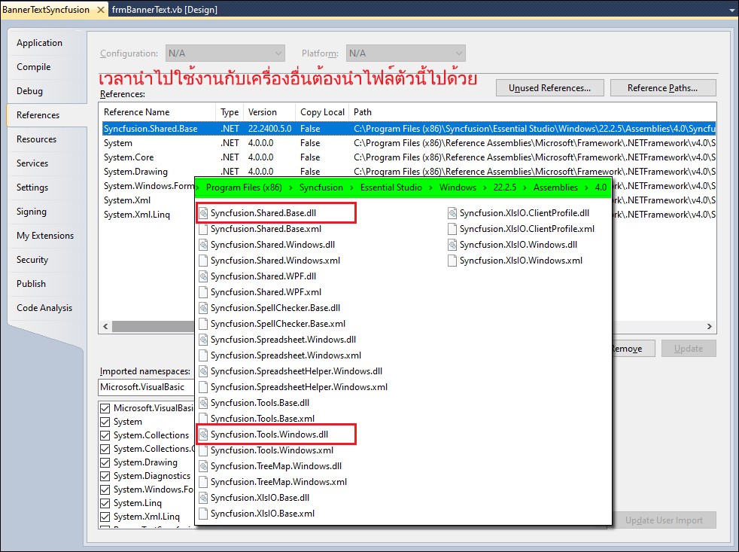The image size is (739, 552).
Task: Click the Syncfusion.Shared.Base.dll file icon
Action: pyautogui.click(x=203, y=213)
